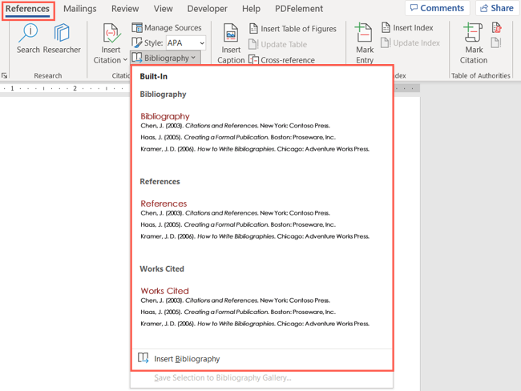
Task: Click the Search icon in Research group
Action: click(28, 38)
